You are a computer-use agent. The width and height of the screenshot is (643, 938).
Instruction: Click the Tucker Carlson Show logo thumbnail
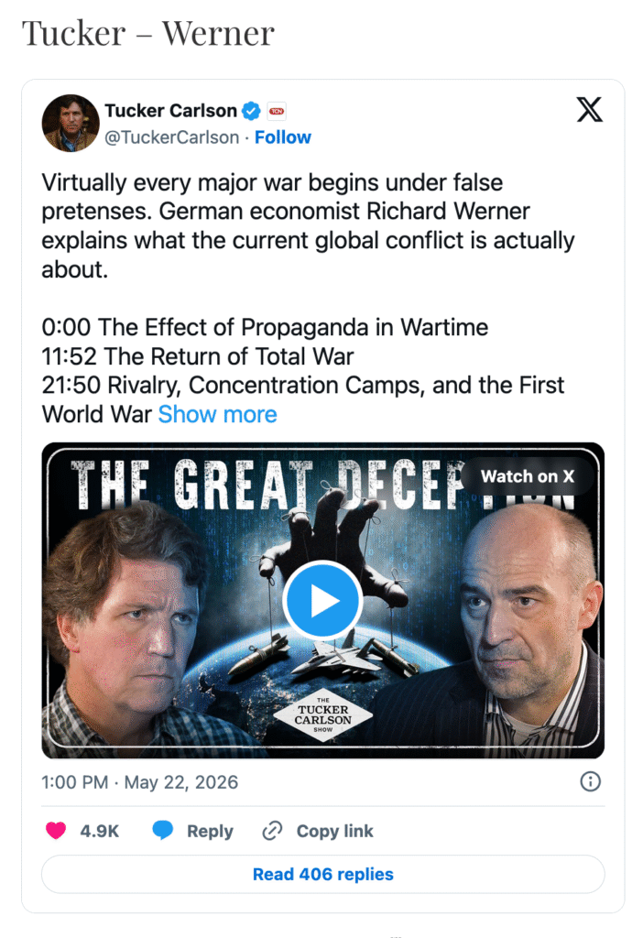[323, 715]
